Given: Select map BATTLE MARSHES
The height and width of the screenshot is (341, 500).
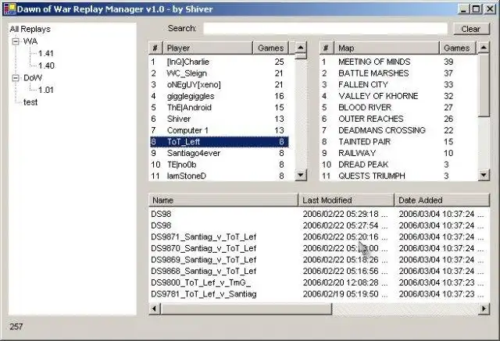Looking at the screenshot, I should [x=398, y=73].
